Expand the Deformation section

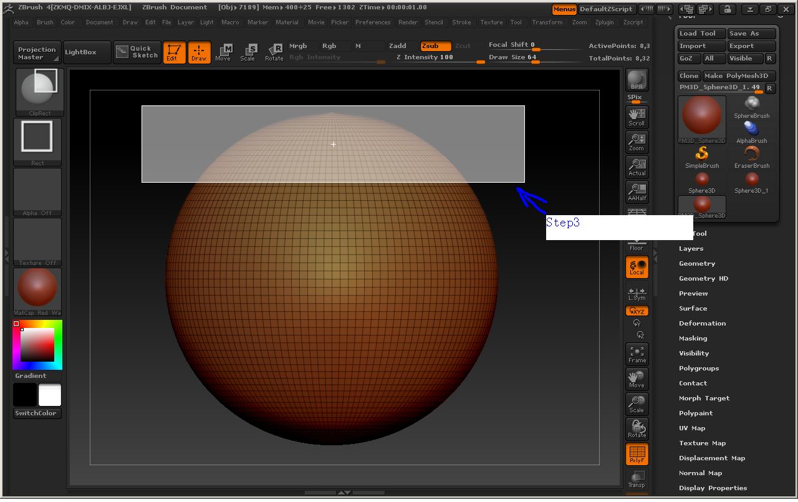pyautogui.click(x=702, y=324)
